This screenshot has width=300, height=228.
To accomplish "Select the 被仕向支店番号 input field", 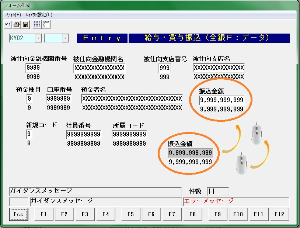I will coord(164,68).
